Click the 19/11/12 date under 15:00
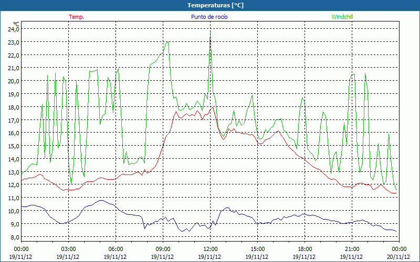The image size is (420, 262). click(x=257, y=257)
